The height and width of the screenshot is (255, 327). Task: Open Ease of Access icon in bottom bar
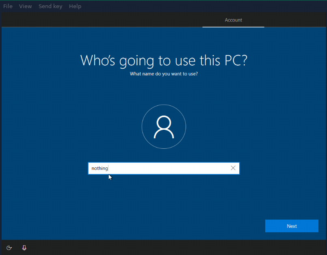tap(9, 248)
